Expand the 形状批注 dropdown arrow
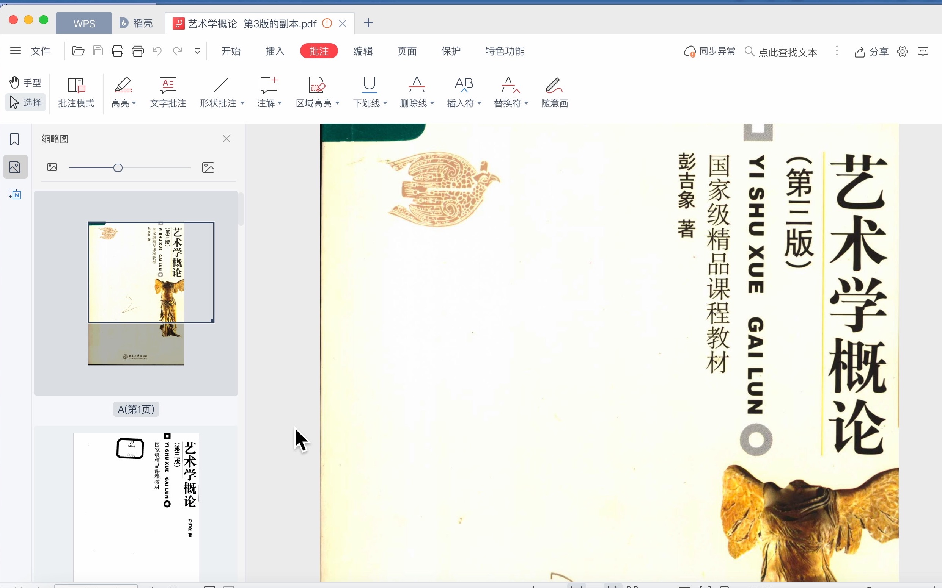Viewport: 942px width, 588px height. pos(242,103)
